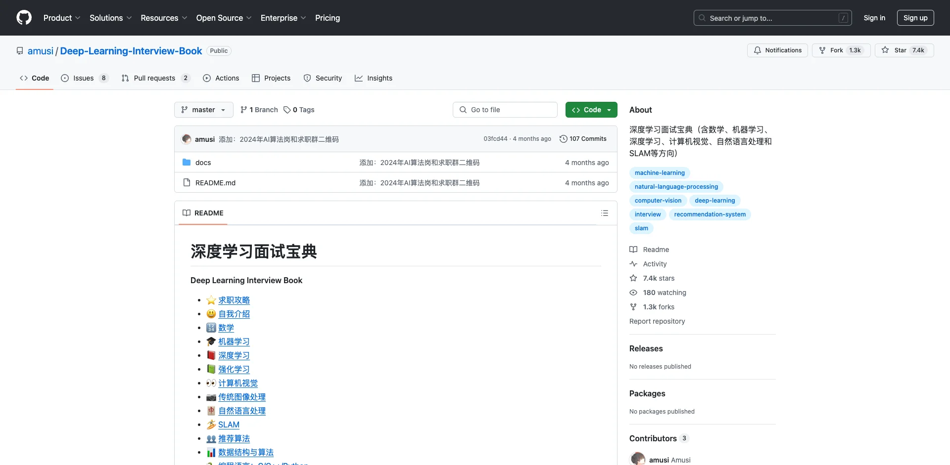This screenshot has width=950, height=465.
Task: Open the Product menu dropdown
Action: [62, 18]
